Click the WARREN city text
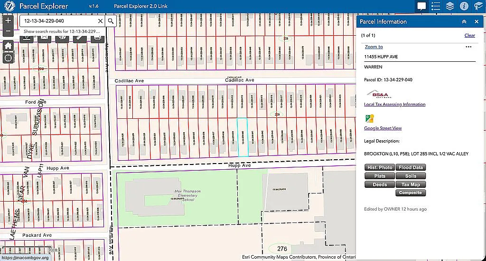 click(373, 67)
